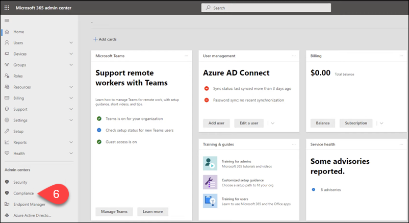
Task: Click the Support headset icon
Action: 7,109
